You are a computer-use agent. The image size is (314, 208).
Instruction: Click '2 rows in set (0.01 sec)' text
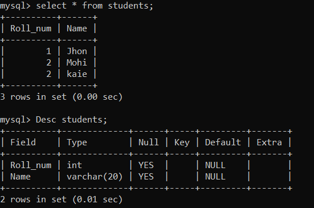click(x=62, y=199)
